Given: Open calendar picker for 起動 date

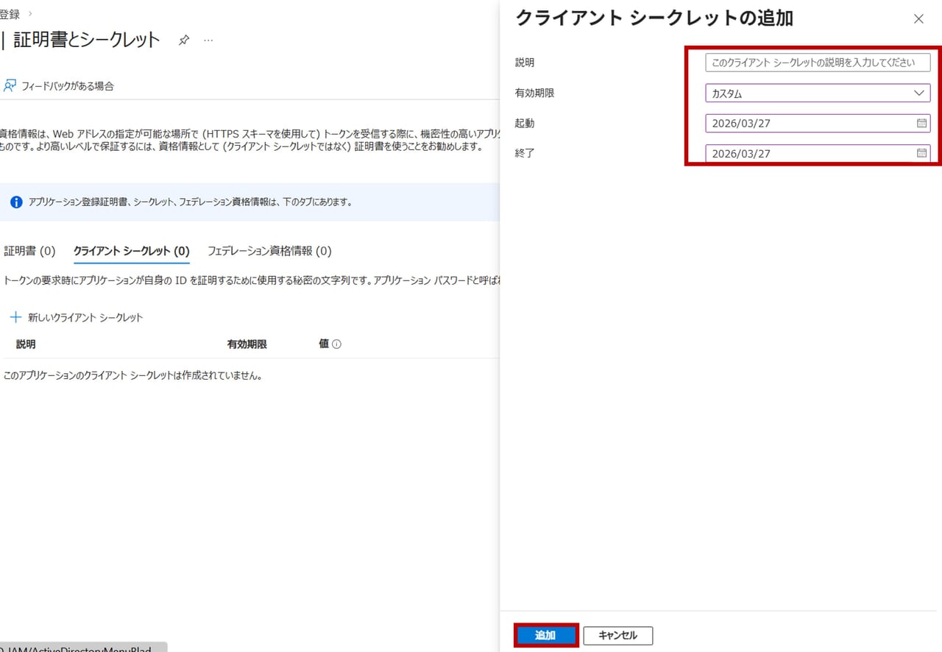Looking at the screenshot, I should click(x=921, y=123).
